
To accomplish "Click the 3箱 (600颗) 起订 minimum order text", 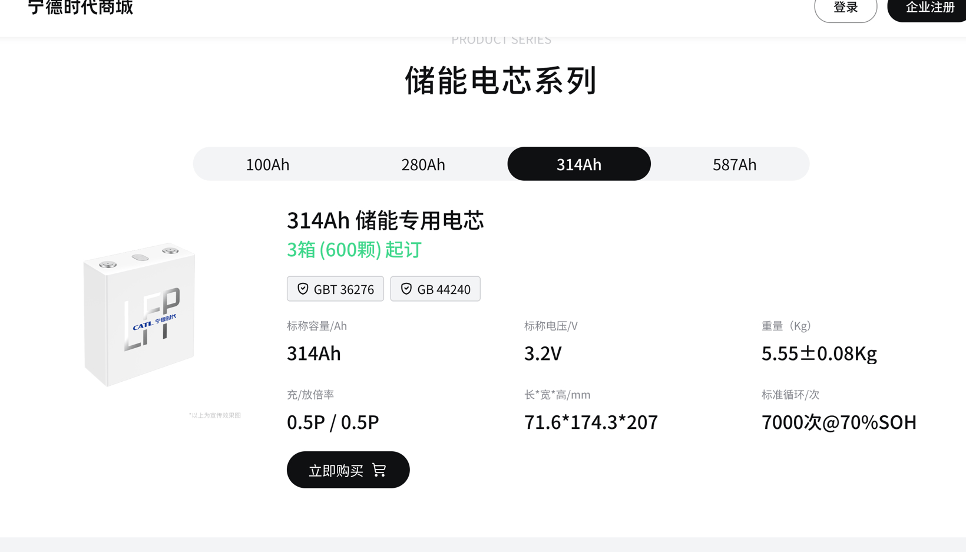I will pyautogui.click(x=354, y=250).
